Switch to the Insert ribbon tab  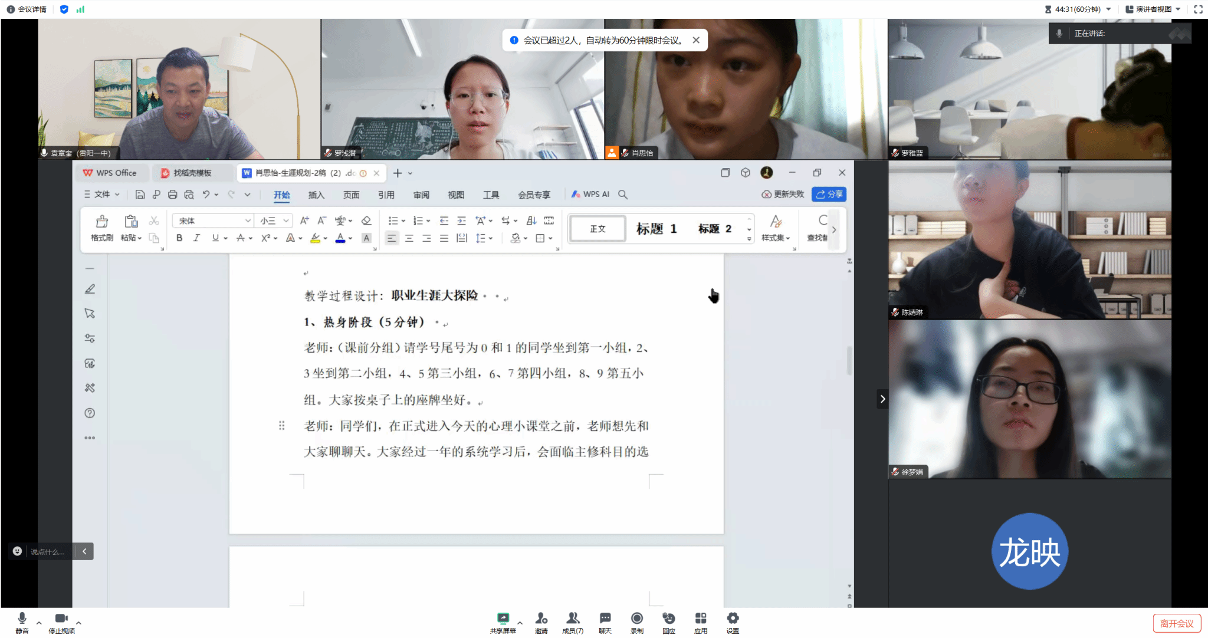316,195
